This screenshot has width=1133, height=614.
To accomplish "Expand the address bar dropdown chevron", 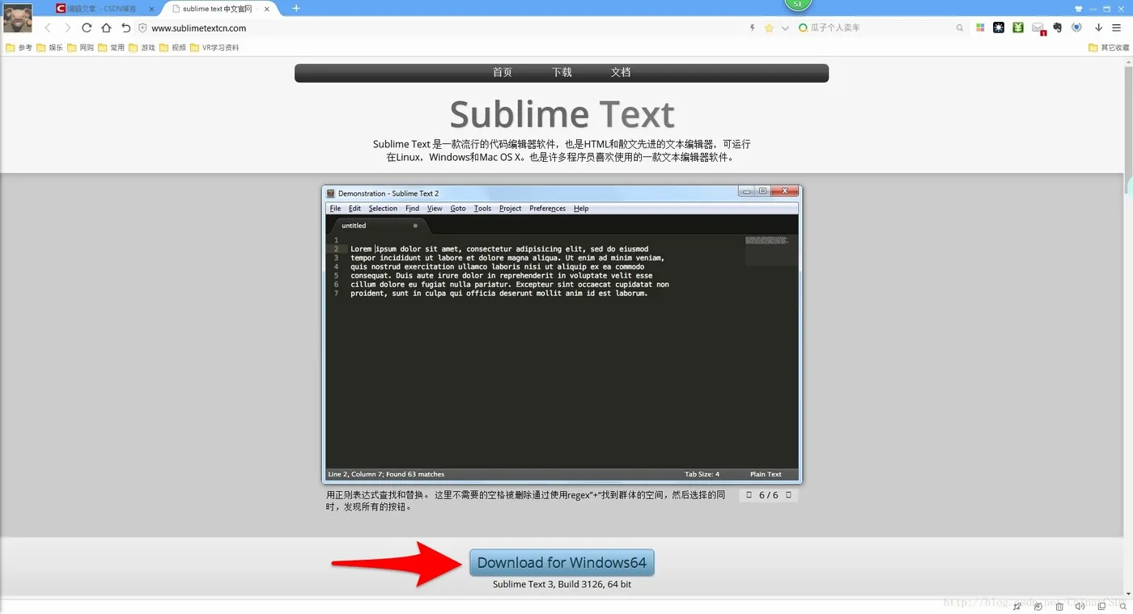I will click(785, 27).
